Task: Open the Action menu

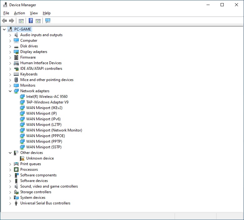Action: 19,13
